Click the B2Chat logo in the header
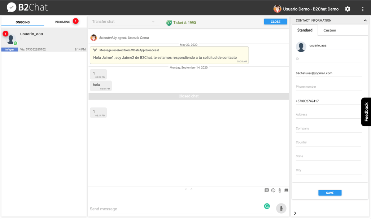 tap(27, 7)
